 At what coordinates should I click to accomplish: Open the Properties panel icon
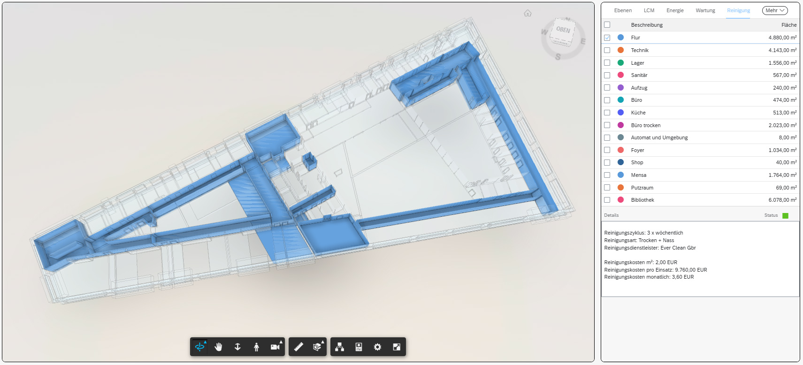click(359, 347)
